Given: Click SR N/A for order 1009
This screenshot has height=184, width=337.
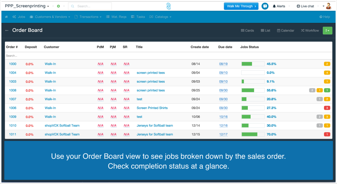Looking at the screenshot, I should (126, 117).
